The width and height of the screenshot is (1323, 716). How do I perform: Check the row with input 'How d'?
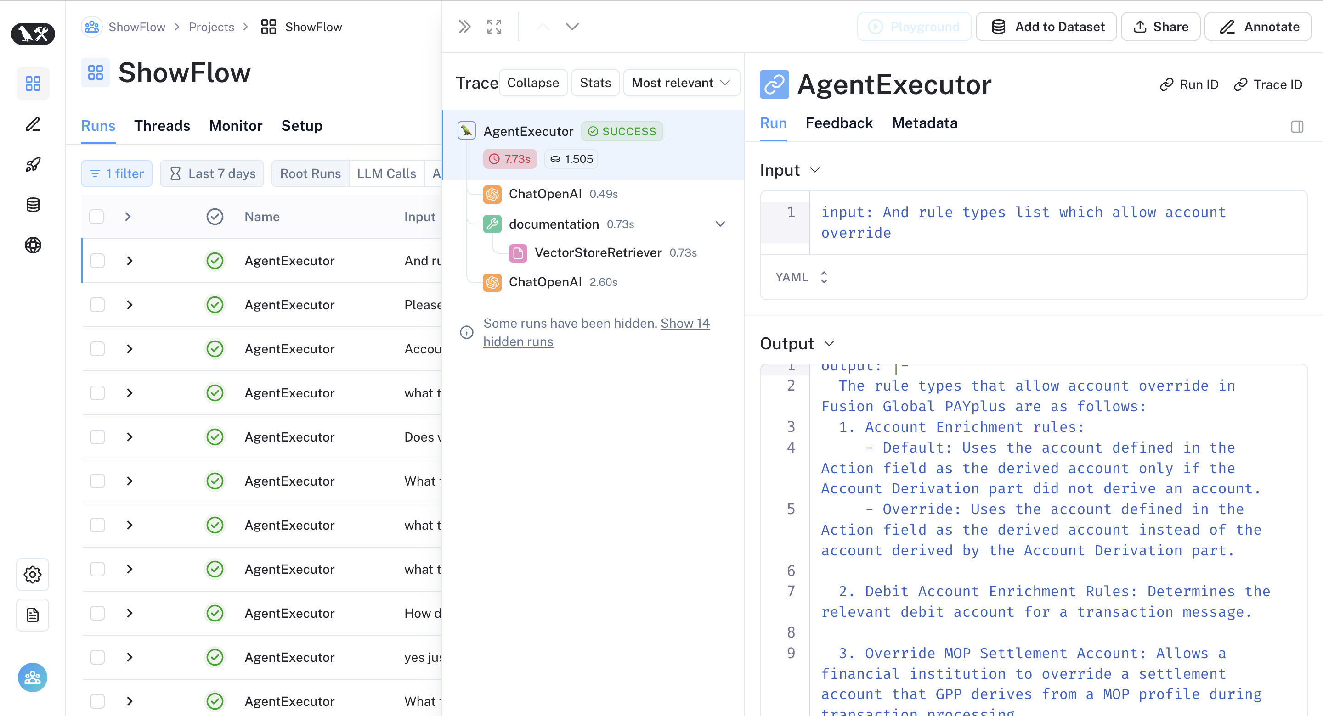coord(97,613)
